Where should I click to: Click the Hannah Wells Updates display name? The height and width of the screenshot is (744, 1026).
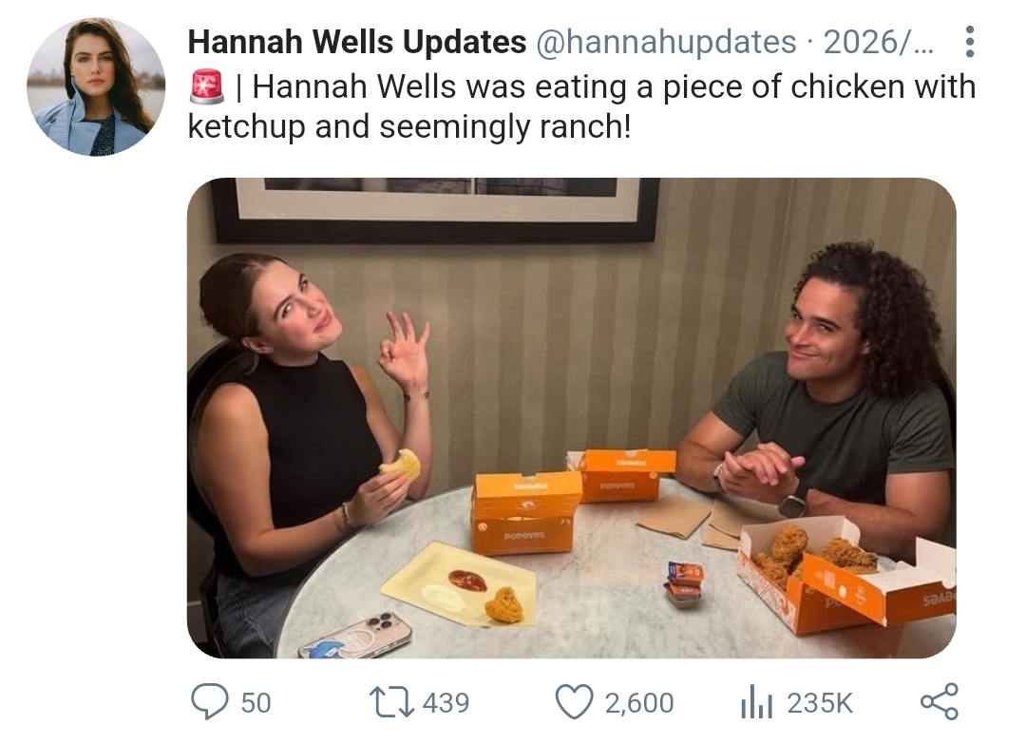(356, 42)
